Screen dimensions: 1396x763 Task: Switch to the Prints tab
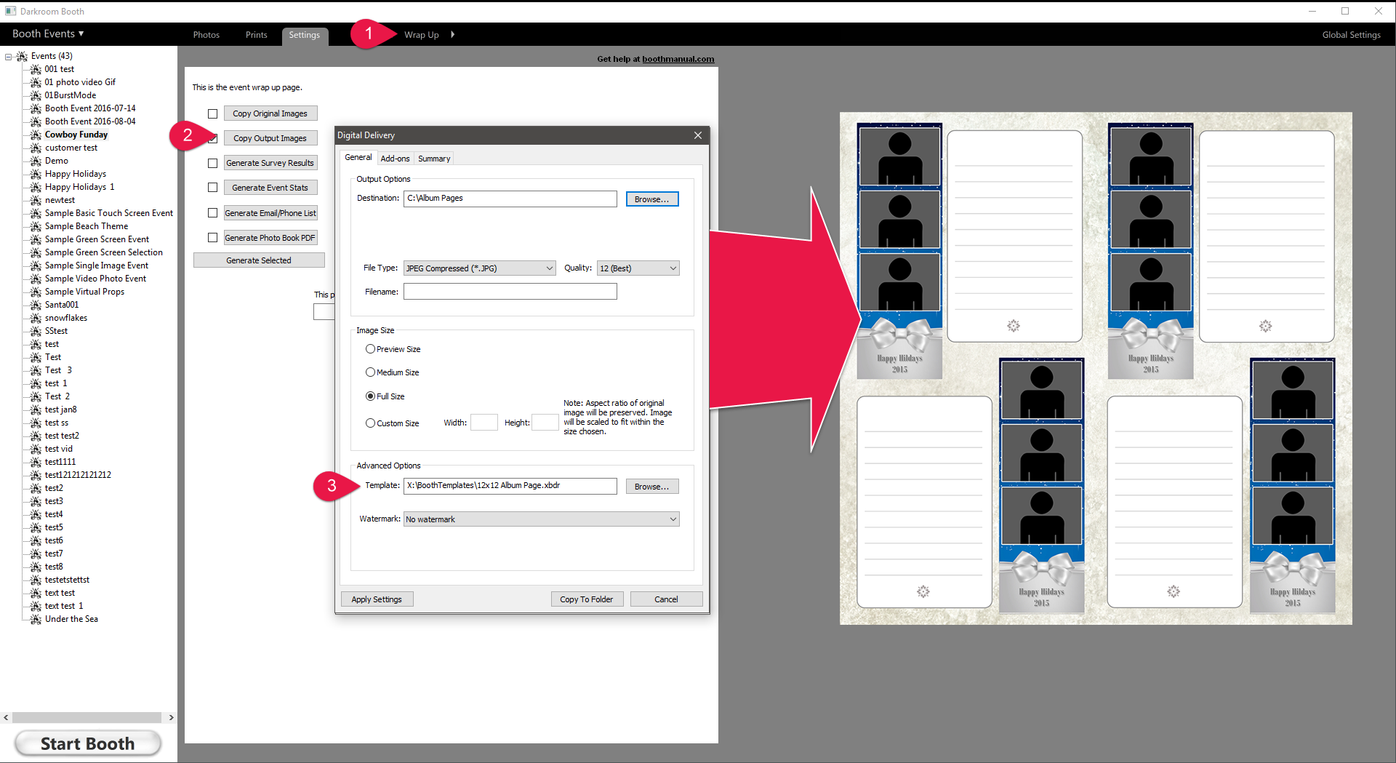[x=256, y=35]
